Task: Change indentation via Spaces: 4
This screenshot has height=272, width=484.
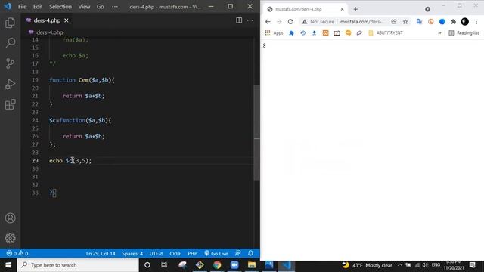Action: tap(132, 254)
